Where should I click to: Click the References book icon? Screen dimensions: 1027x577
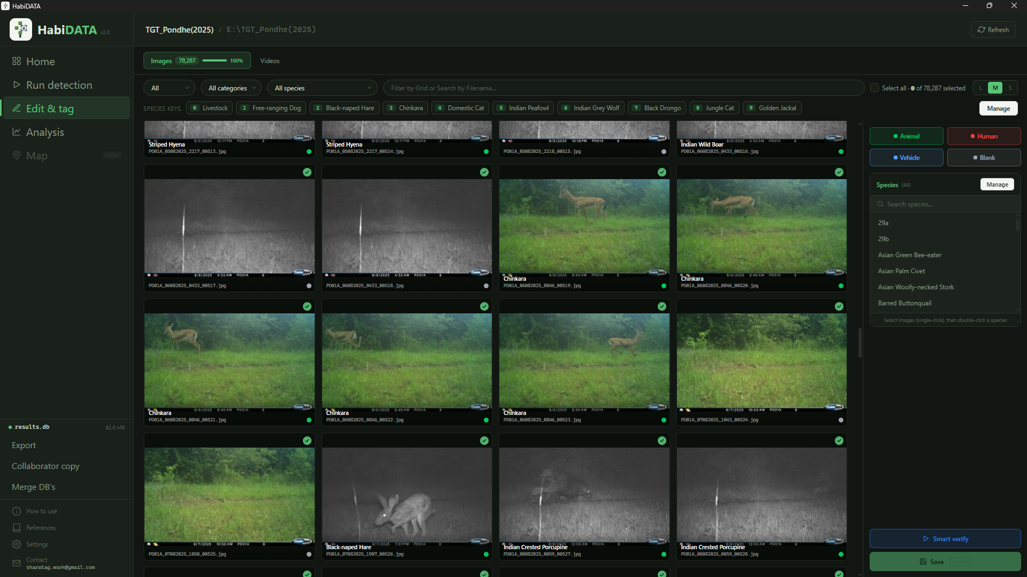pos(17,528)
